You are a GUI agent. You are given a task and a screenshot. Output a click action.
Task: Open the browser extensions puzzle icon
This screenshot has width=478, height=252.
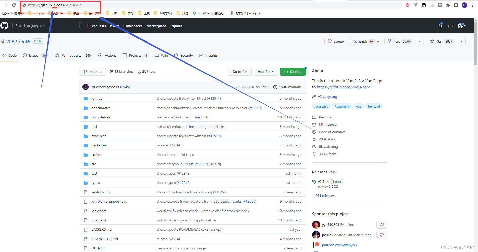[448, 5]
